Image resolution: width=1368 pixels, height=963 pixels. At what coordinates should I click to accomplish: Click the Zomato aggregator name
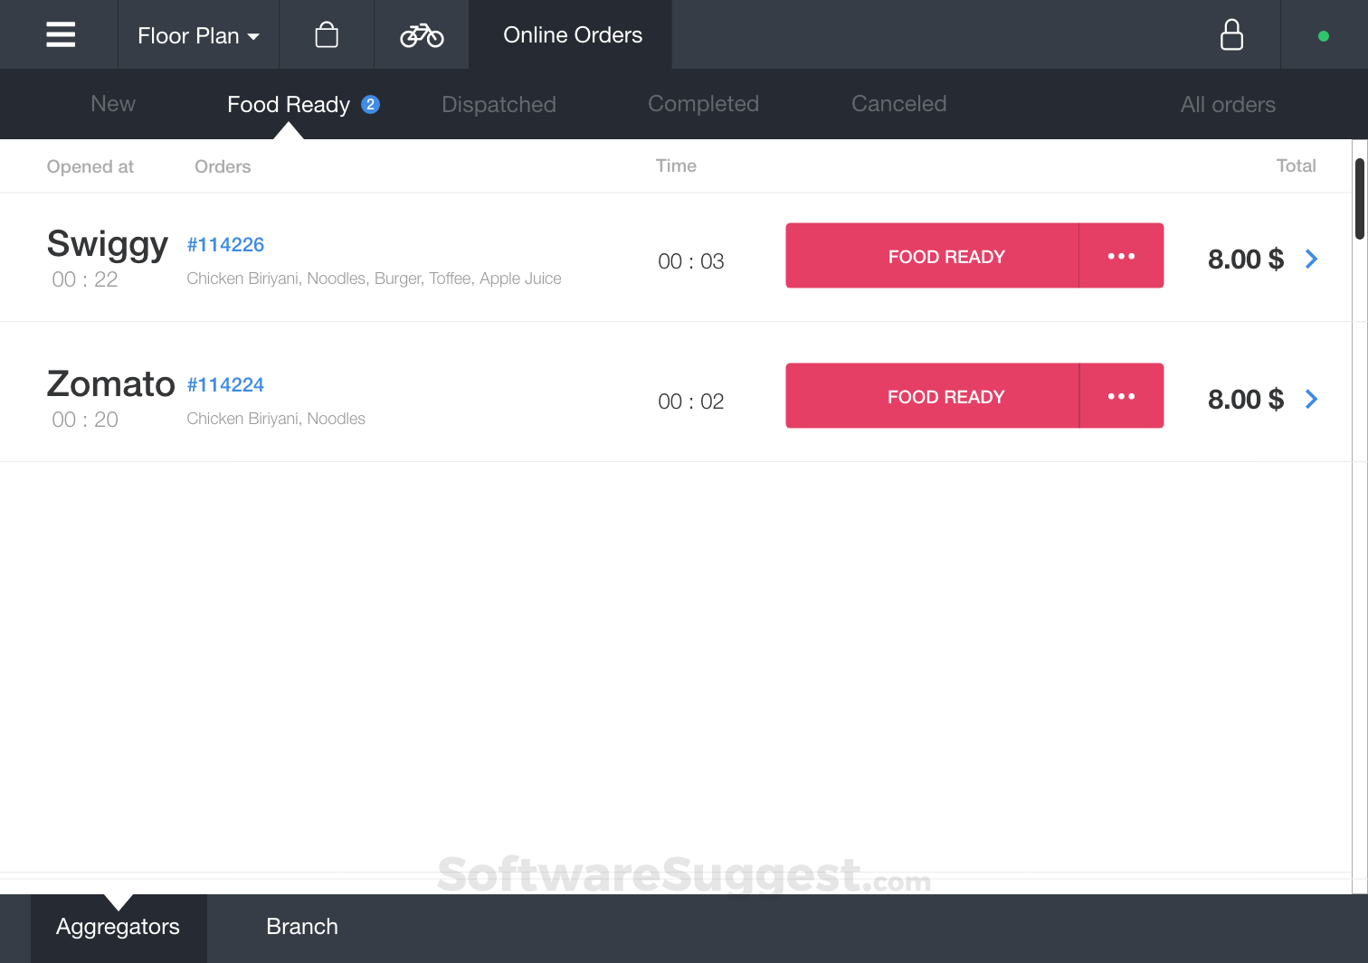point(110,384)
